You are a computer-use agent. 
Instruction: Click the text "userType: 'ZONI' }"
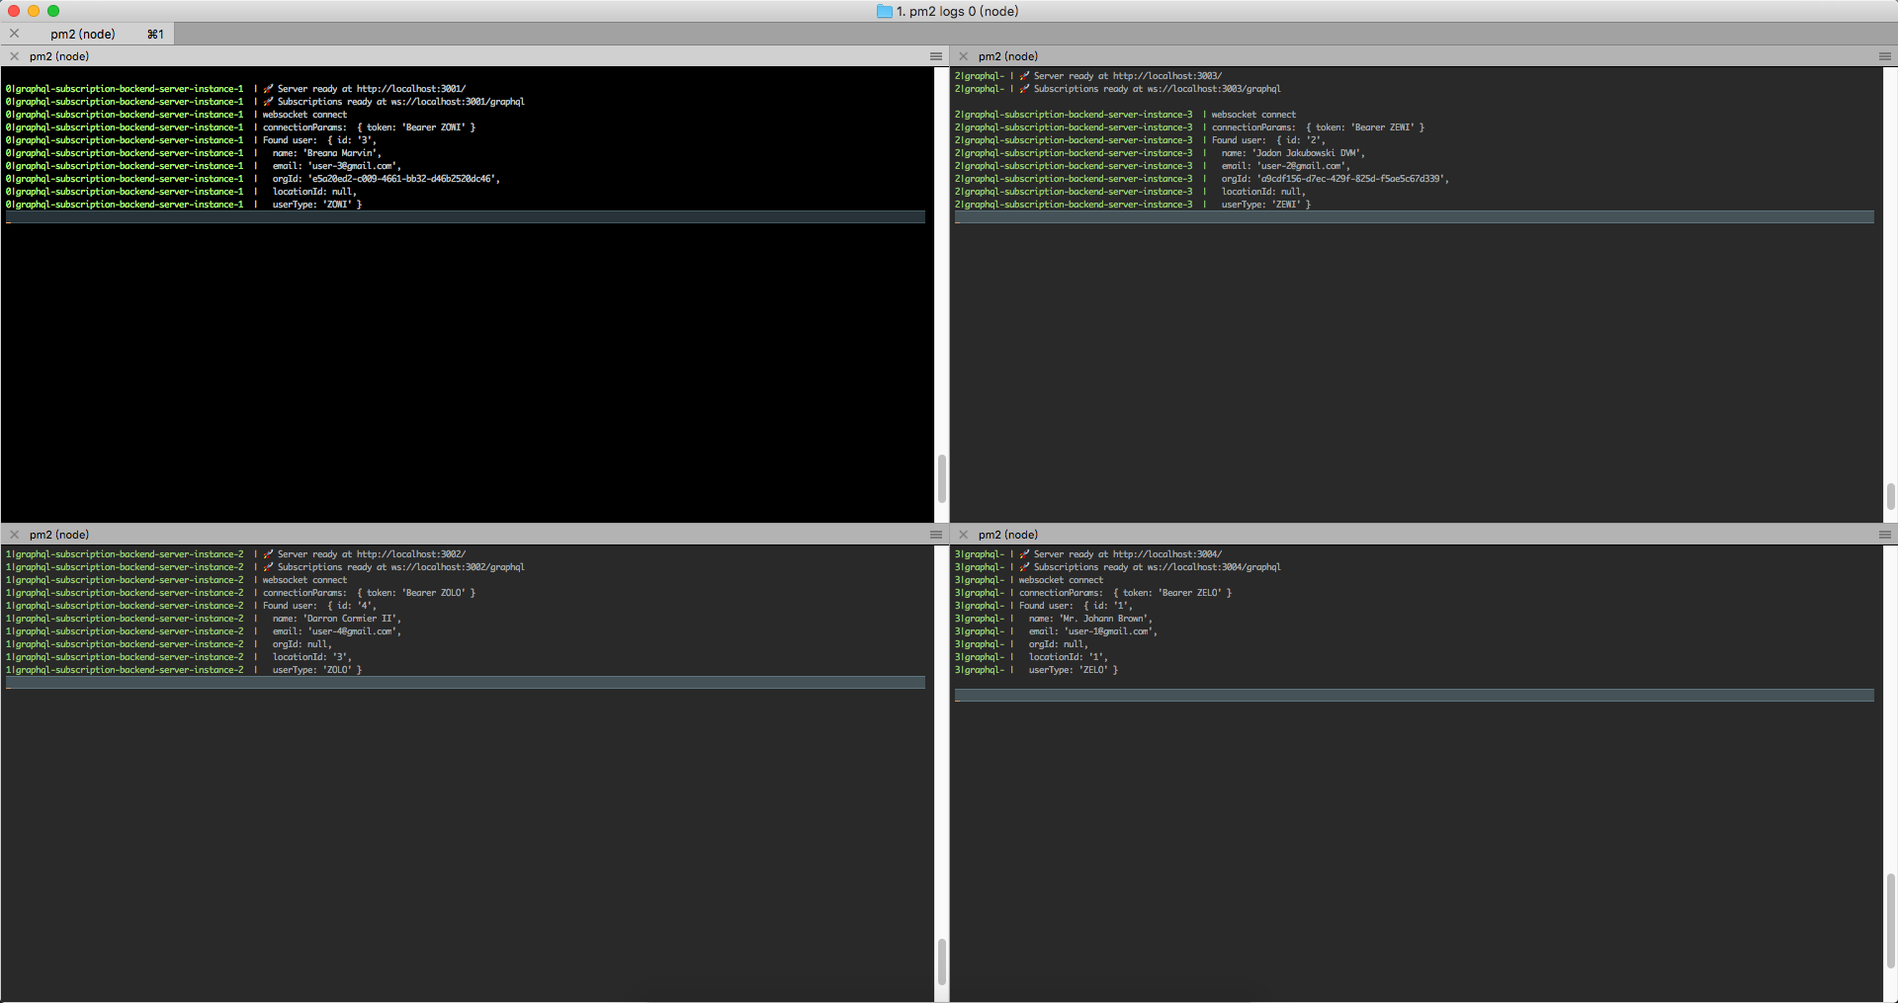tap(317, 205)
